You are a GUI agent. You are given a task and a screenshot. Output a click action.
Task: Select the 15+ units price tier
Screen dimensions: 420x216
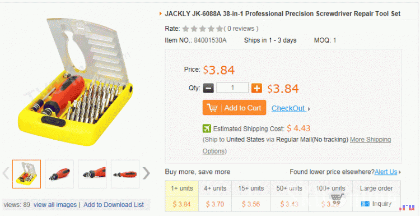[251, 196]
